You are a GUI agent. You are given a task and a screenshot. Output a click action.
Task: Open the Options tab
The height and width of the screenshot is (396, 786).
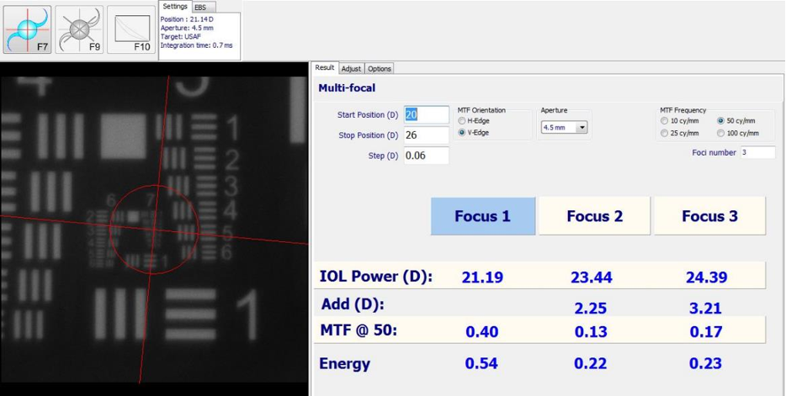pos(380,69)
